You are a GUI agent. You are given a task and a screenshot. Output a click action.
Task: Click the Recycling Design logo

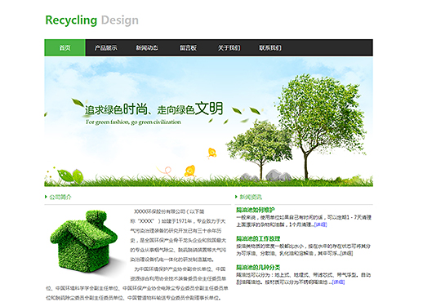tap(91, 20)
